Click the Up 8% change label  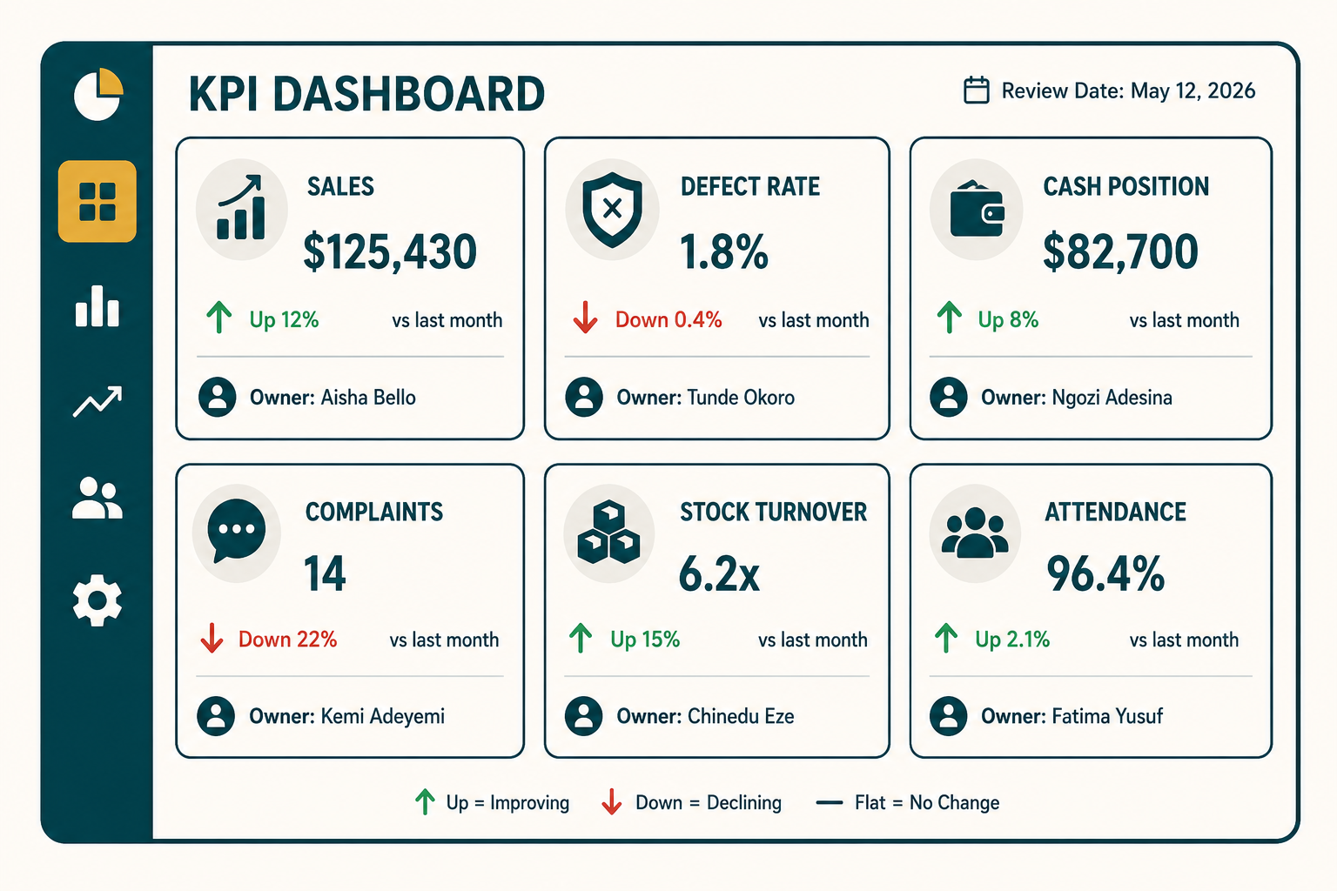(x=1008, y=319)
